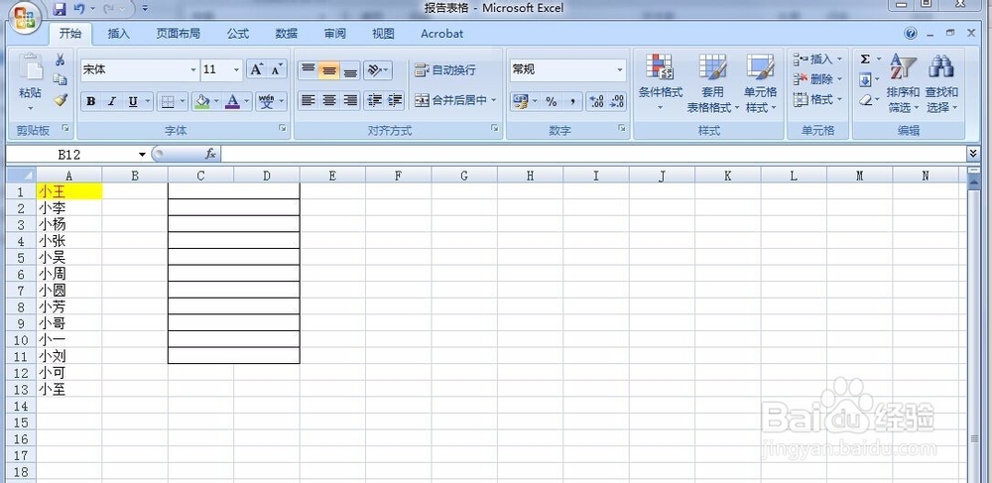Increase font size with large A
Viewport: 992px width, 483px height.
click(x=256, y=69)
